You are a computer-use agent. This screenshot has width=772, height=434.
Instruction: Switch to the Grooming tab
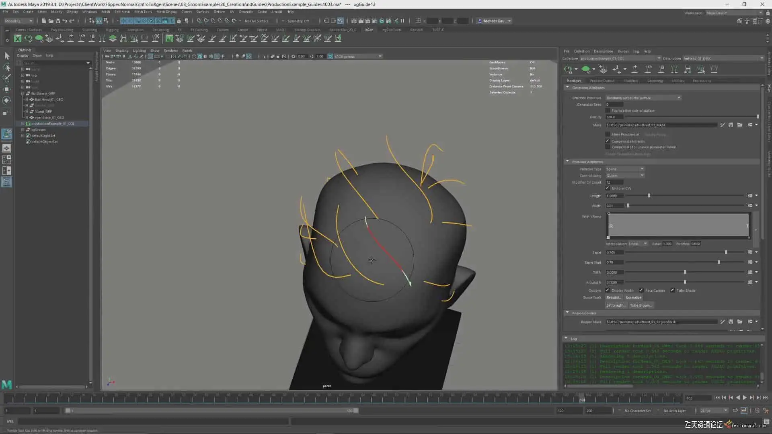pos(655,81)
